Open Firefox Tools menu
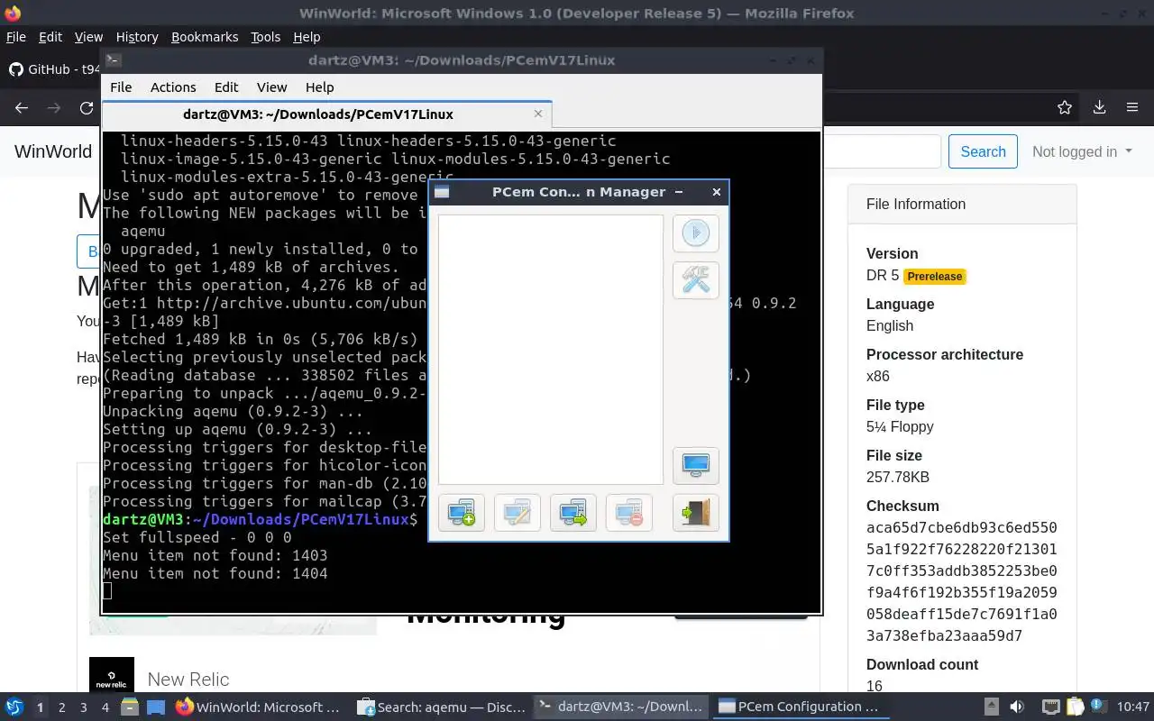The height and width of the screenshot is (721, 1154). click(265, 37)
